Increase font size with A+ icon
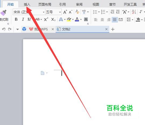145x125 pixels. click(x=65, y=12)
